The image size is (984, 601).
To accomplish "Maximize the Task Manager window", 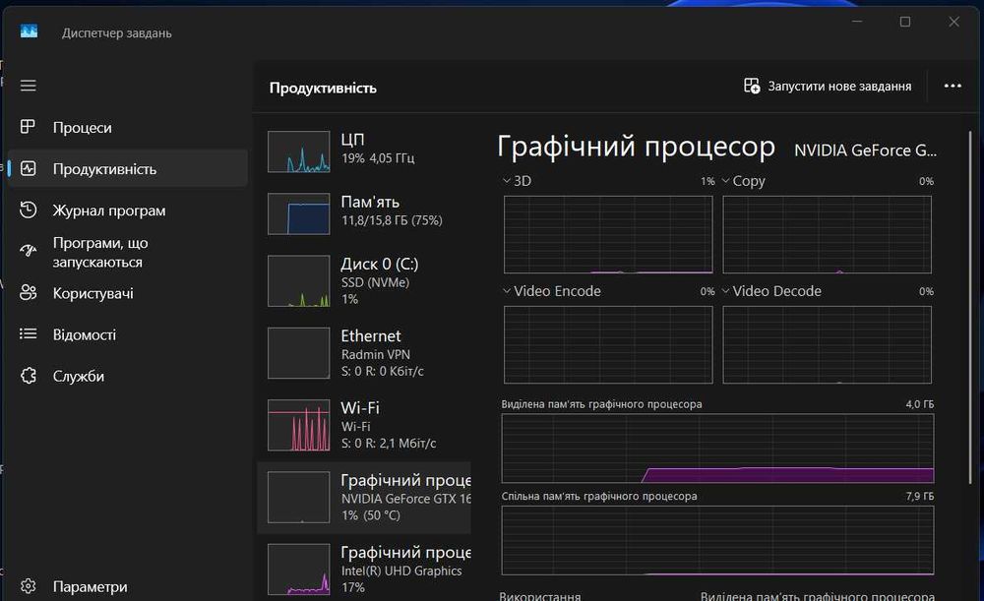I will 905,22.
